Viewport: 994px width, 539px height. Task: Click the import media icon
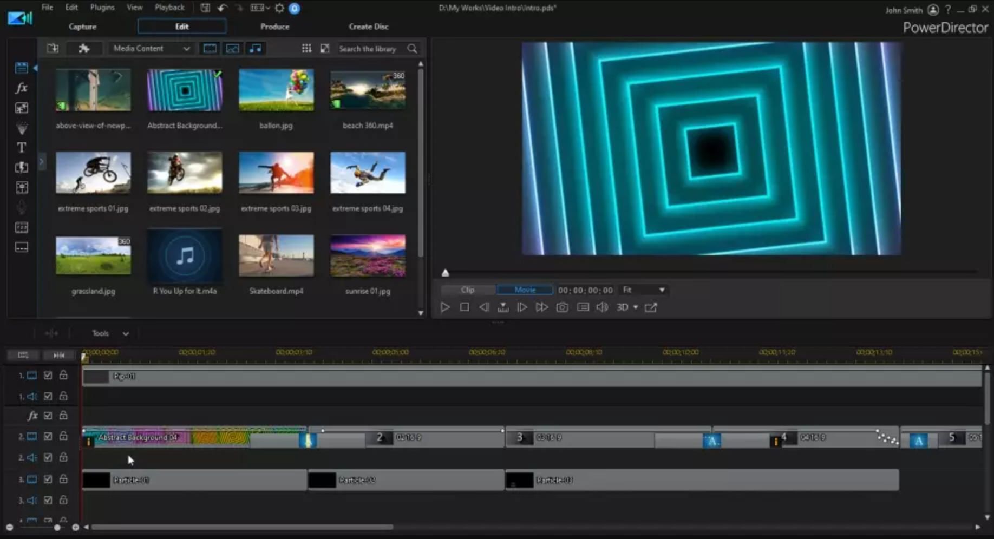[53, 48]
